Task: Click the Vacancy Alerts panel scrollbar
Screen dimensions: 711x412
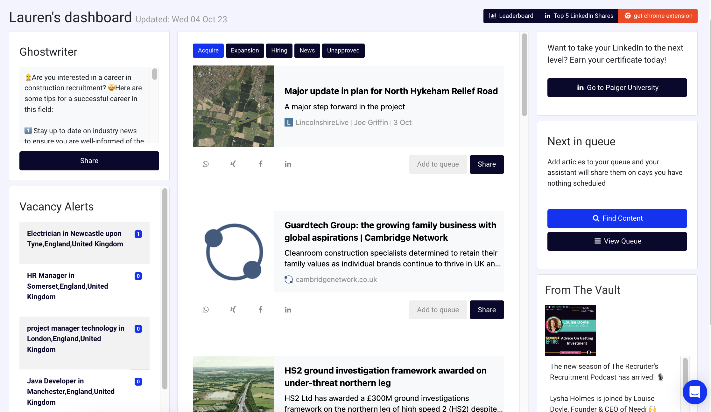Action: click(x=165, y=289)
